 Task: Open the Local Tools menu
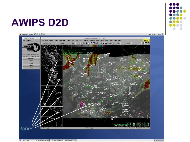click(62, 40)
